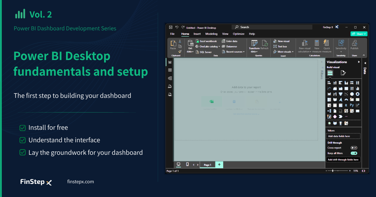Click the Publish icon
Viewport: 376px width, 197px height.
[x=354, y=43]
